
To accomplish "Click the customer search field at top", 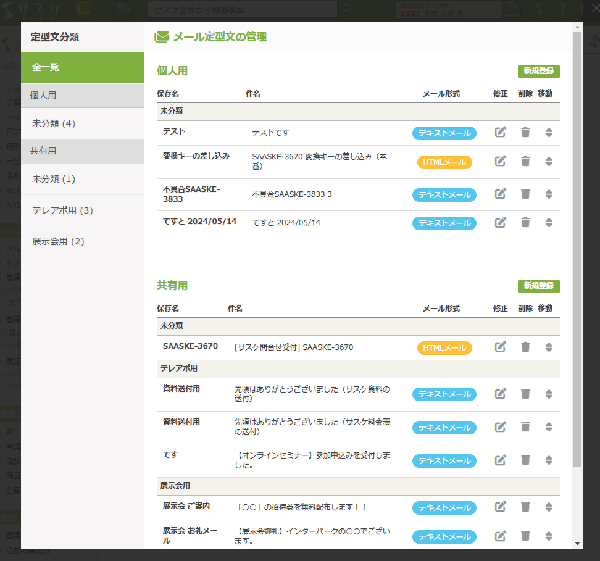I will 242,10.
